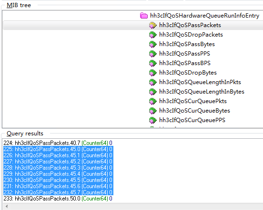Click the left arrow of horizontal scrollbar
The image size is (263, 210).
point(7,206)
